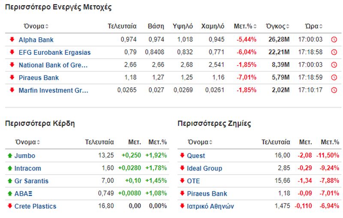
Task: Open the Gr Sarantis link
Action: pos(31,181)
